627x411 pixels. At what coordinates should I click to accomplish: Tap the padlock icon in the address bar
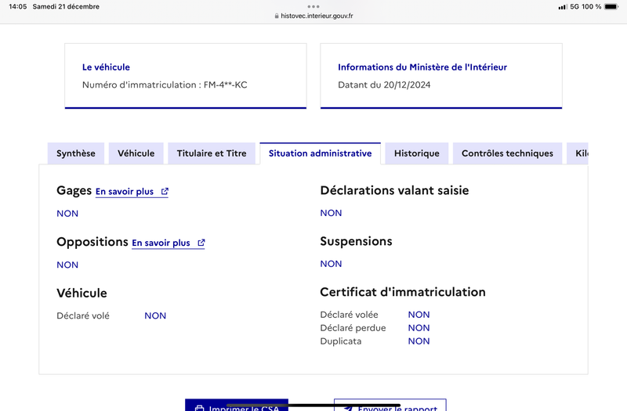point(277,16)
